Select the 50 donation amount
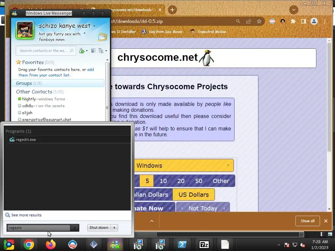This screenshot has width=335, height=251. [199, 181]
